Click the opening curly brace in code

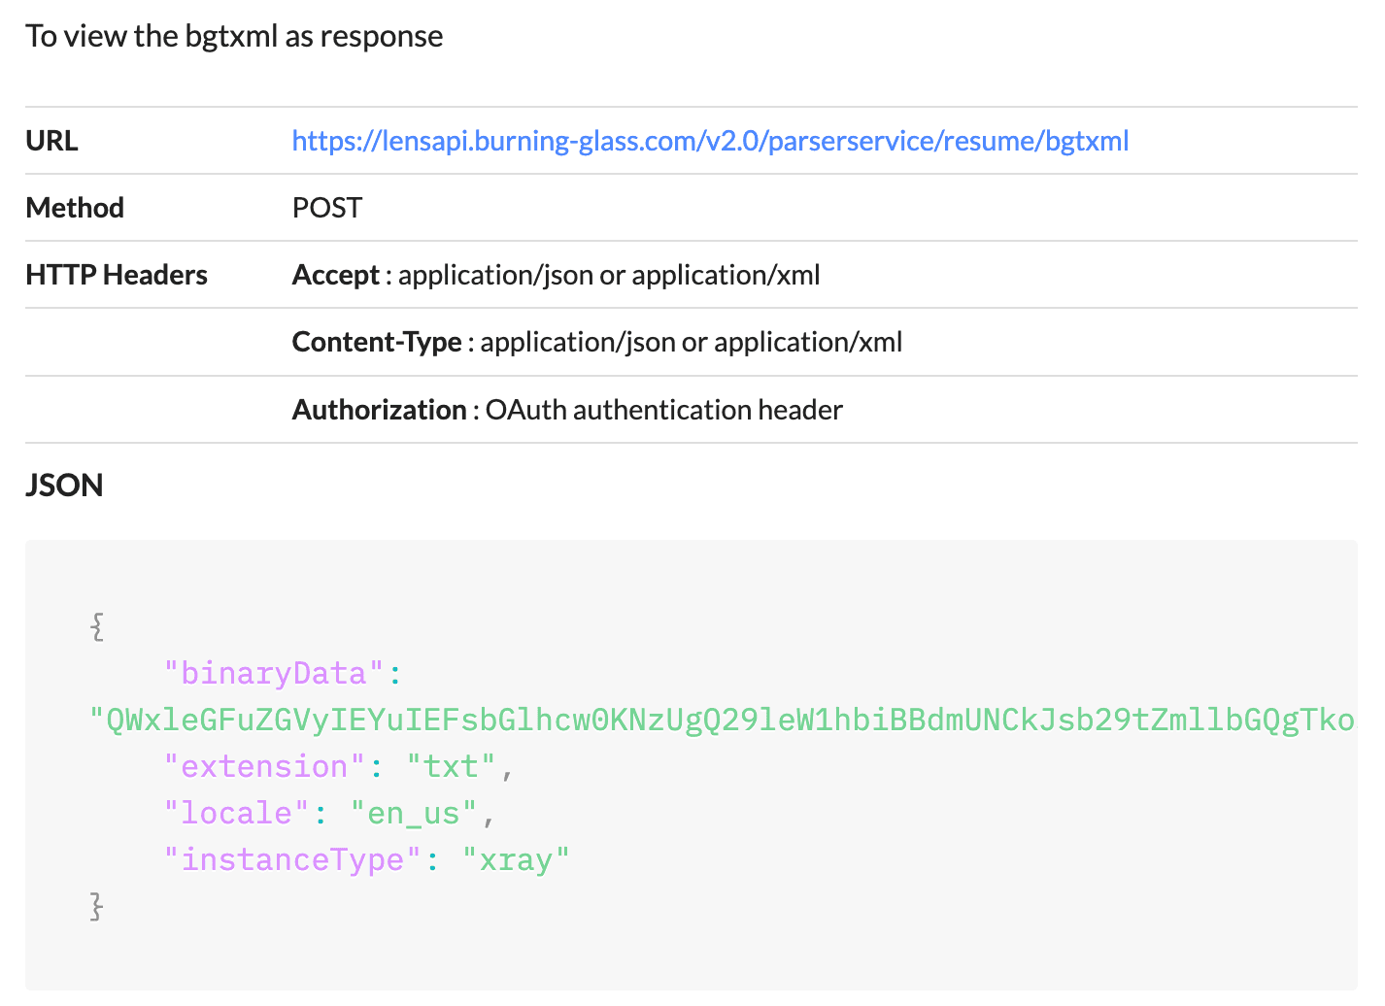97,626
